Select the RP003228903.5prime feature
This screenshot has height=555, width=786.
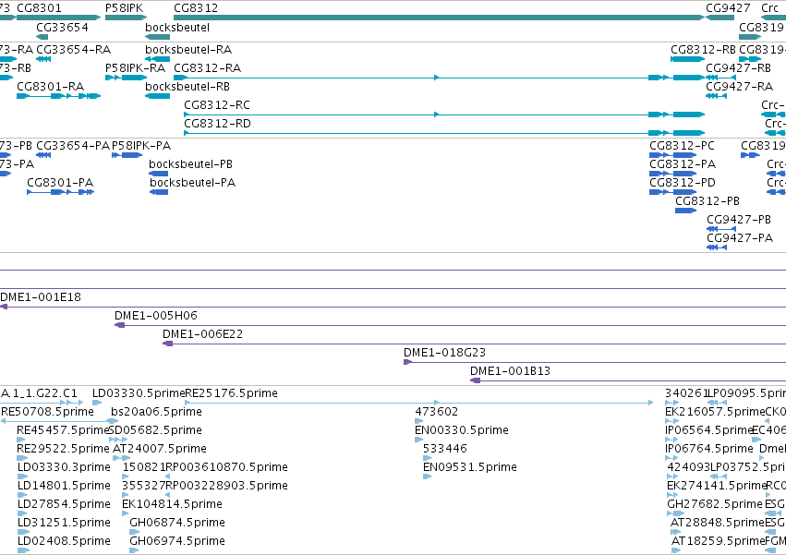click(x=168, y=495)
